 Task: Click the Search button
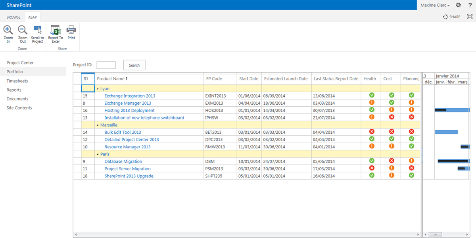point(134,65)
